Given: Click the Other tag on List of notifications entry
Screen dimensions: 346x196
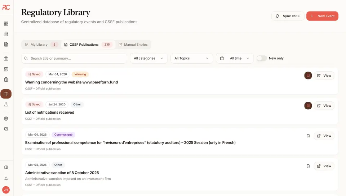Looking at the screenshot, I should (x=77, y=104).
